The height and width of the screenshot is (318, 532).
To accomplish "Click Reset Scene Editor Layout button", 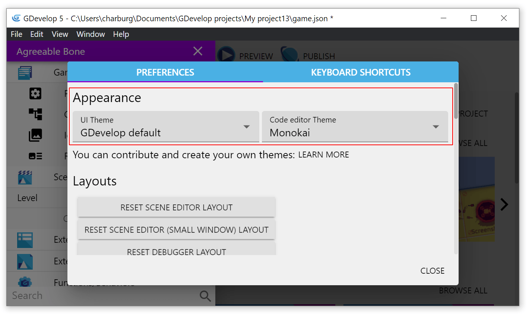I will pyautogui.click(x=176, y=207).
